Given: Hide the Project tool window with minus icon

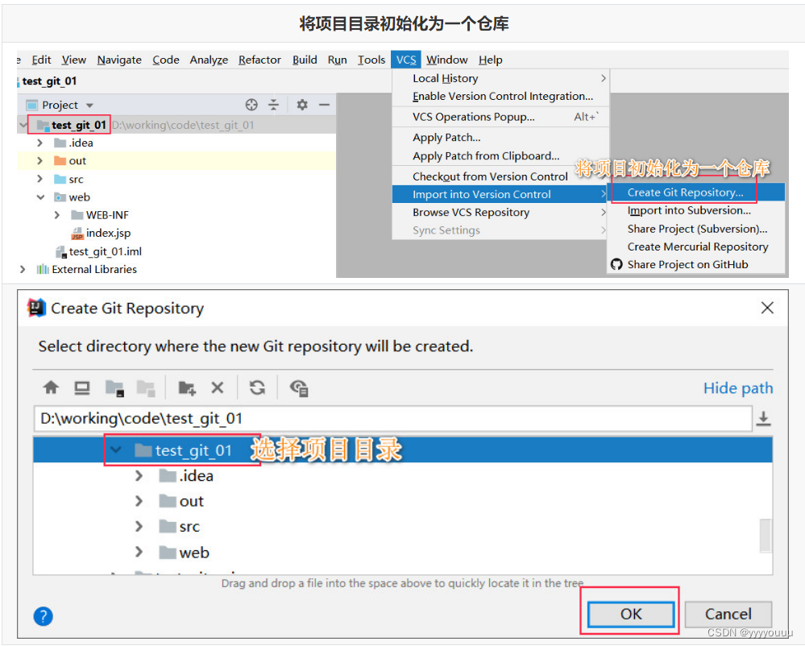Looking at the screenshot, I should coord(325,104).
